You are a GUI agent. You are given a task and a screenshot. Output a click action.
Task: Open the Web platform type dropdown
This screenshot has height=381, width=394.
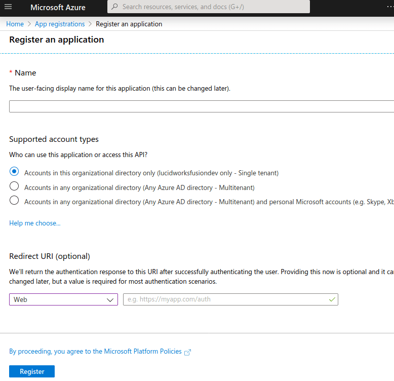click(x=64, y=299)
